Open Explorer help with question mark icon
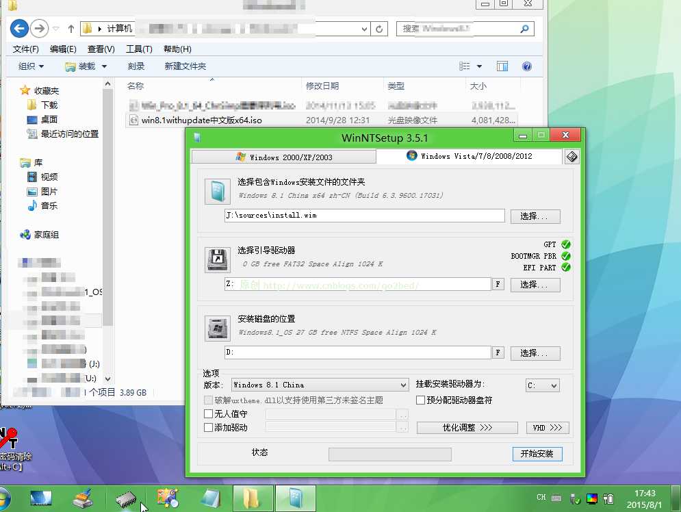Viewport: 681px width, 512px height. point(527,66)
